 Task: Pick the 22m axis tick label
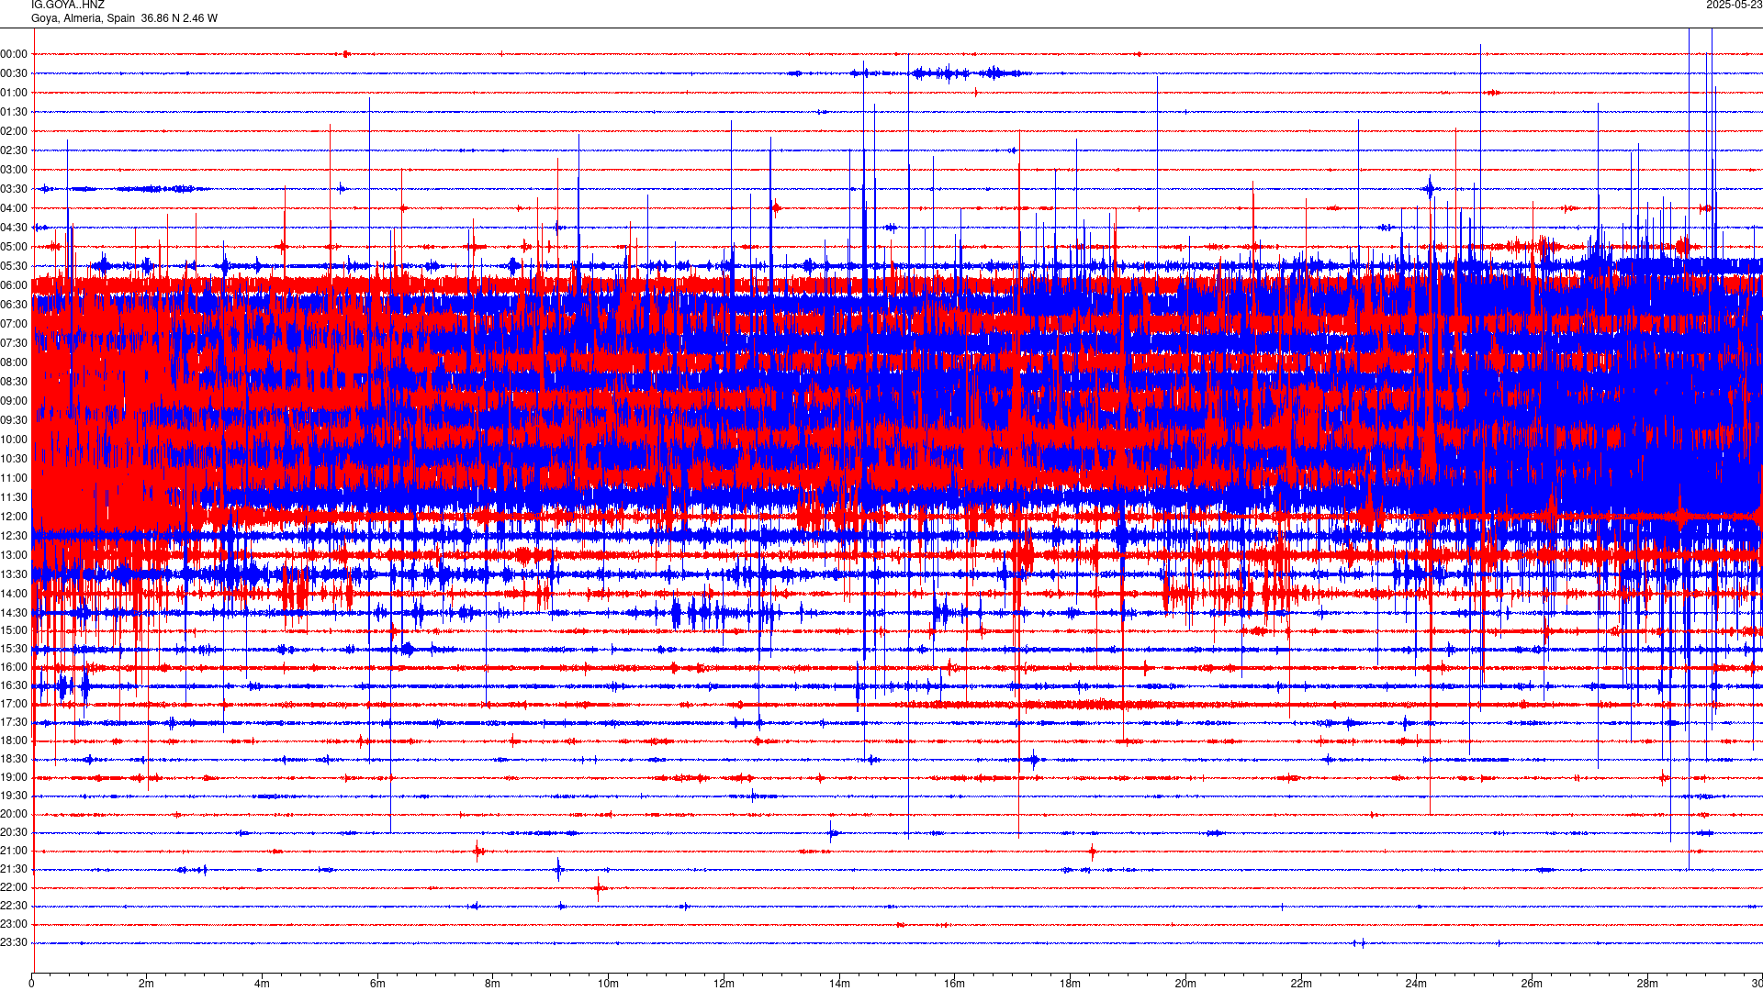pos(1301,985)
